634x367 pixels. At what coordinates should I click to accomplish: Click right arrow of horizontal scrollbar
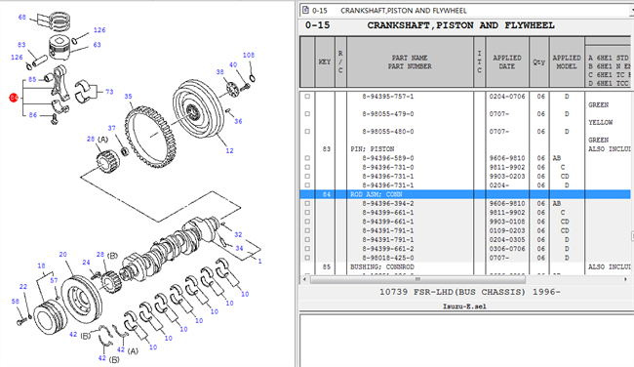(625, 279)
